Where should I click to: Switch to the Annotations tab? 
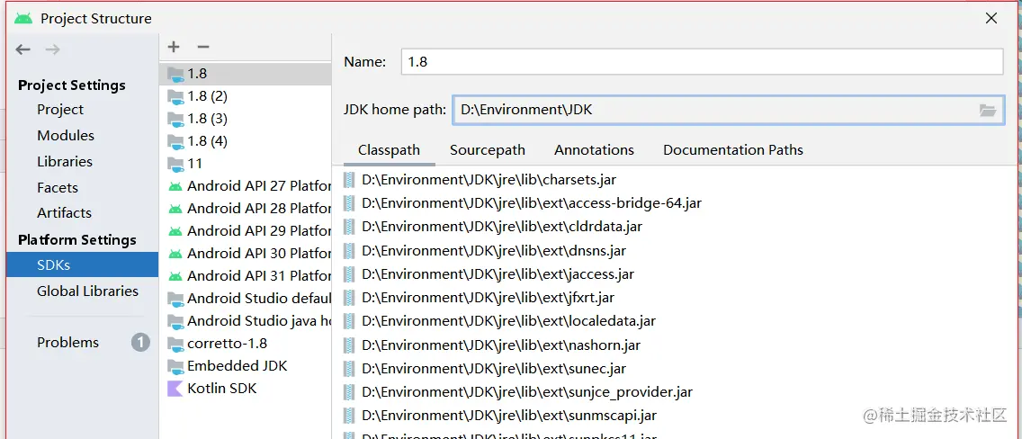594,150
